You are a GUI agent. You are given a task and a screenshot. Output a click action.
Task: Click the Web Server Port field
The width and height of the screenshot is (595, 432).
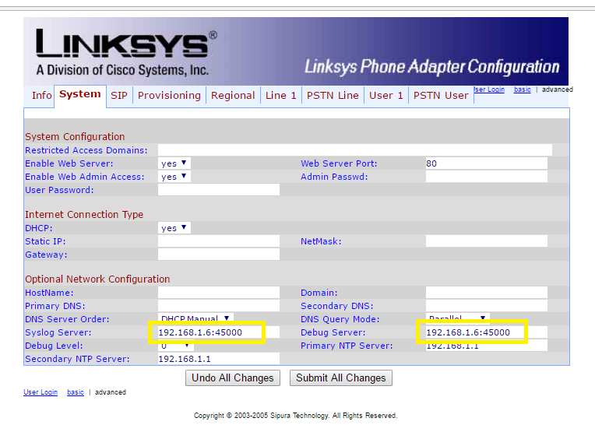[x=486, y=163]
